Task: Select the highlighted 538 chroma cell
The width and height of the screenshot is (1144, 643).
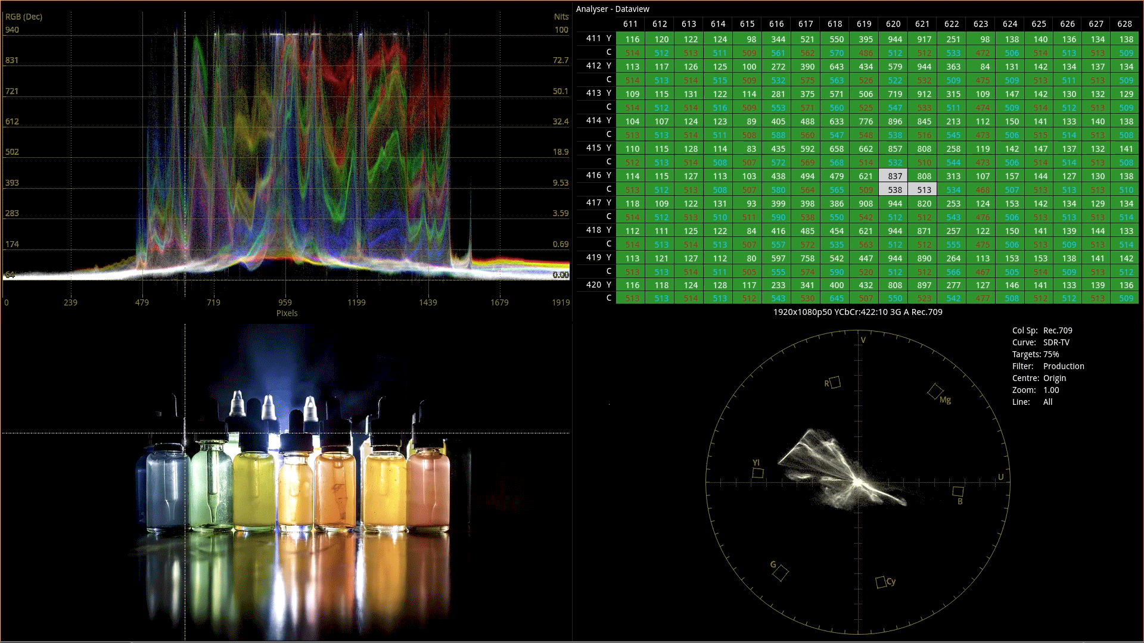Action: (x=894, y=190)
